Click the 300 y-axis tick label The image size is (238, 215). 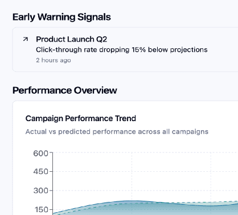tap(41, 191)
